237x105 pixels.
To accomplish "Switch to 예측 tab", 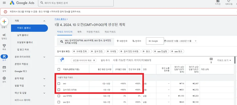I will click(80, 32).
